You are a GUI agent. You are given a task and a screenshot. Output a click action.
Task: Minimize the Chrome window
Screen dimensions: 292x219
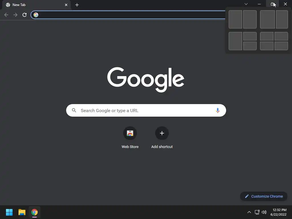tap(259, 4)
